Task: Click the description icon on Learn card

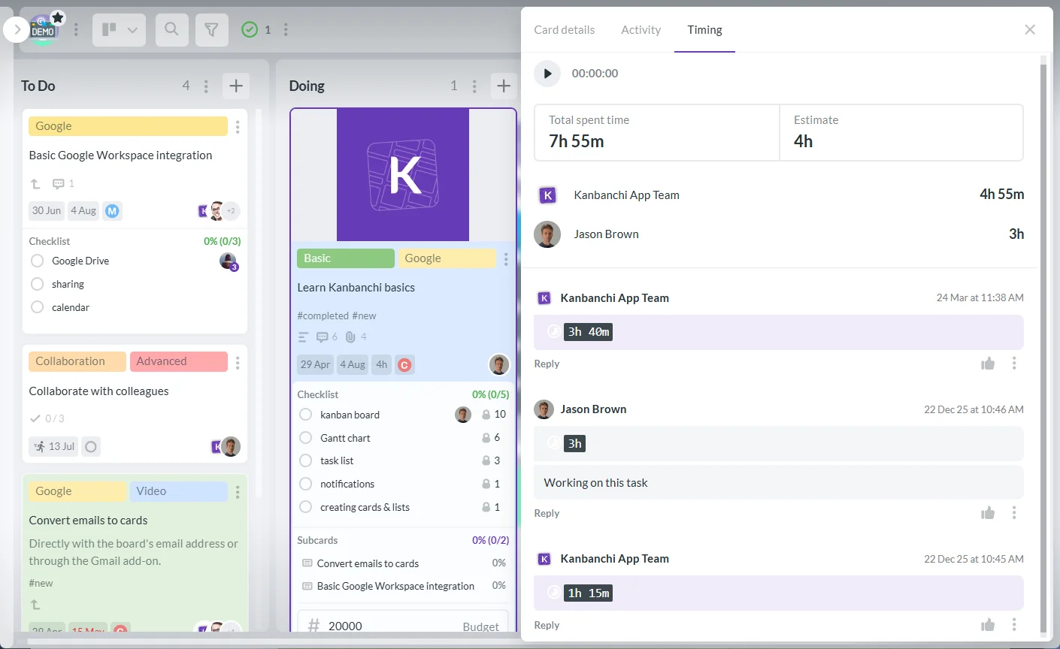Action: click(304, 337)
